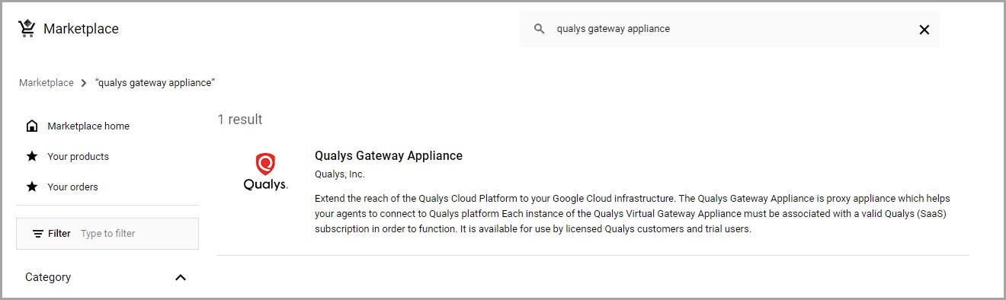1006x300 pixels.
Task: Go to Marketplace home
Action: 88,126
